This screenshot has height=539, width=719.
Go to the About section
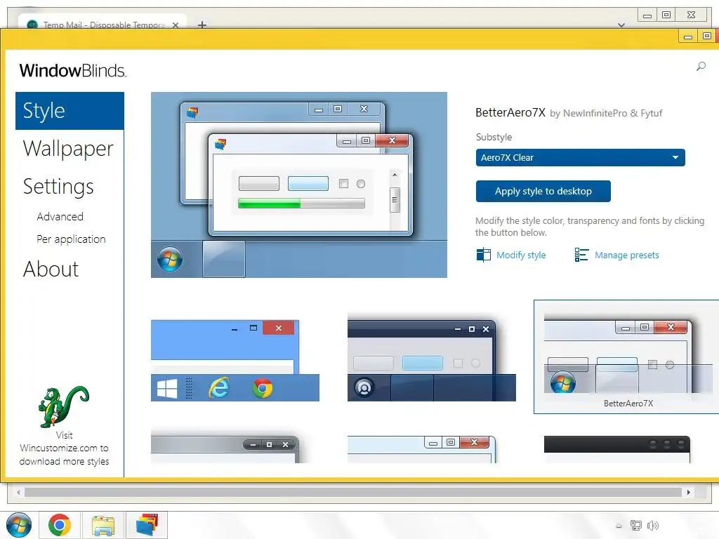coord(51,269)
